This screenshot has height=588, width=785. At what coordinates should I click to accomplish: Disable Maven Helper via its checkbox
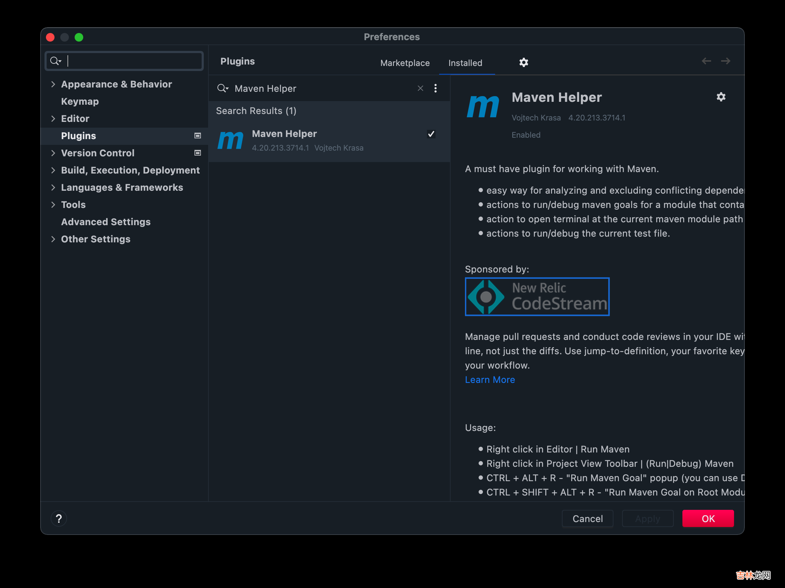click(431, 134)
